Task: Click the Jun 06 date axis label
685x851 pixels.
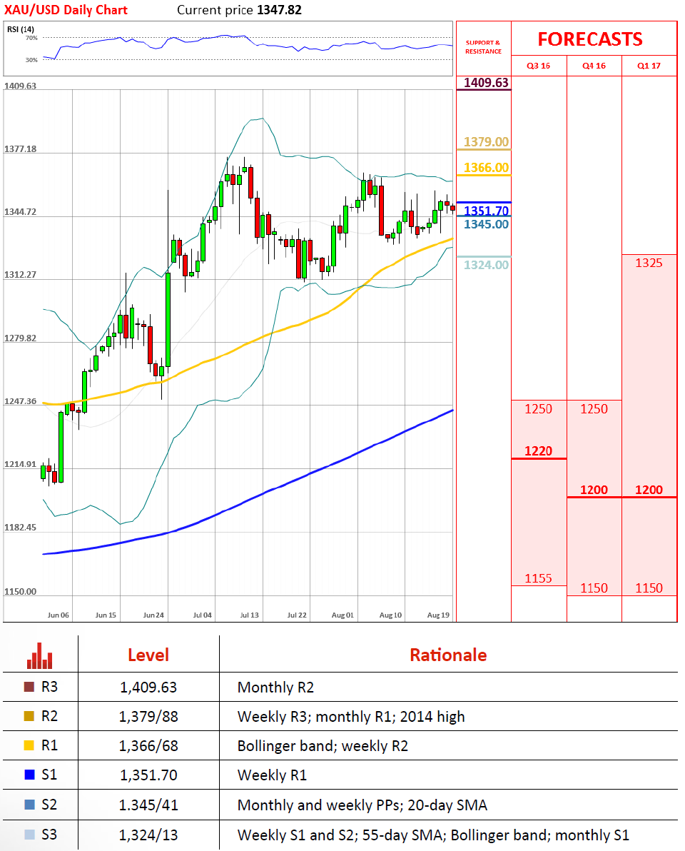Action: tap(58, 615)
